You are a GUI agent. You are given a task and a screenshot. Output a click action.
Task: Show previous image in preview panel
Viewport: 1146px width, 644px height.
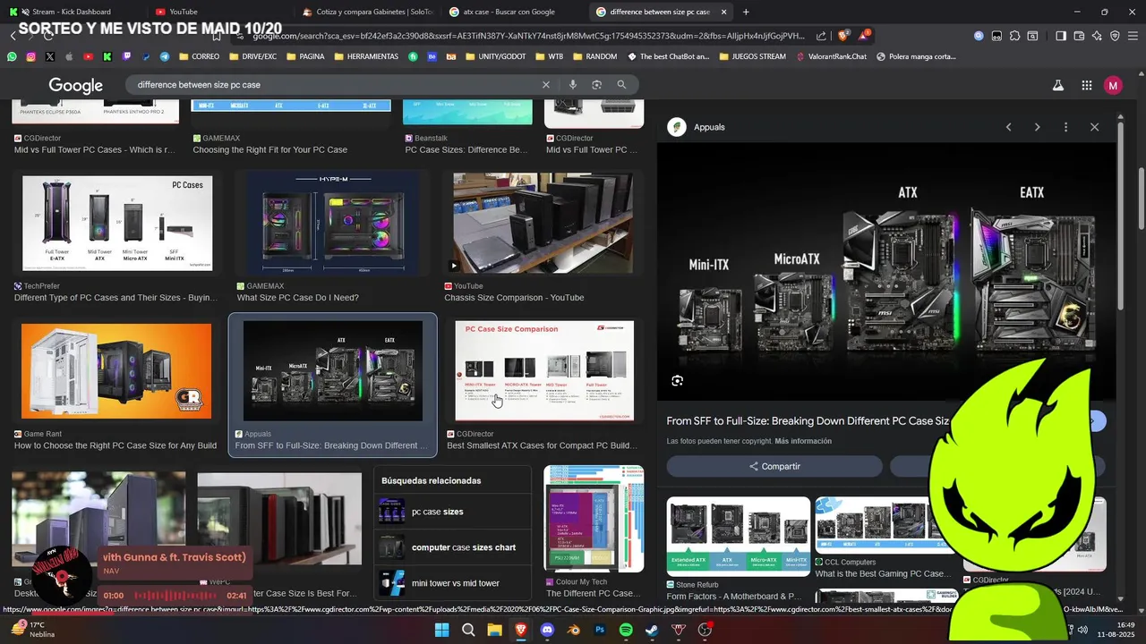(1008, 127)
